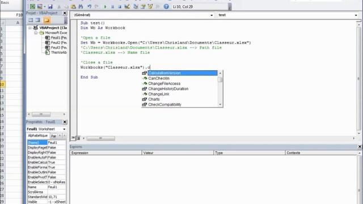Click the Visible xlSheetVisible value
The image size is (363, 204).
coord(57,202)
